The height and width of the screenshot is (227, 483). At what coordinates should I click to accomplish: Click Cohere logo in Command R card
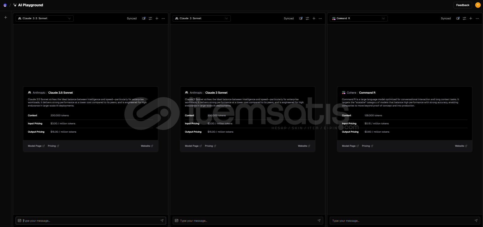[344, 93]
